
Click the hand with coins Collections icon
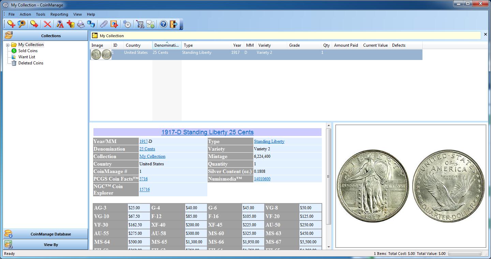[x=9, y=35]
